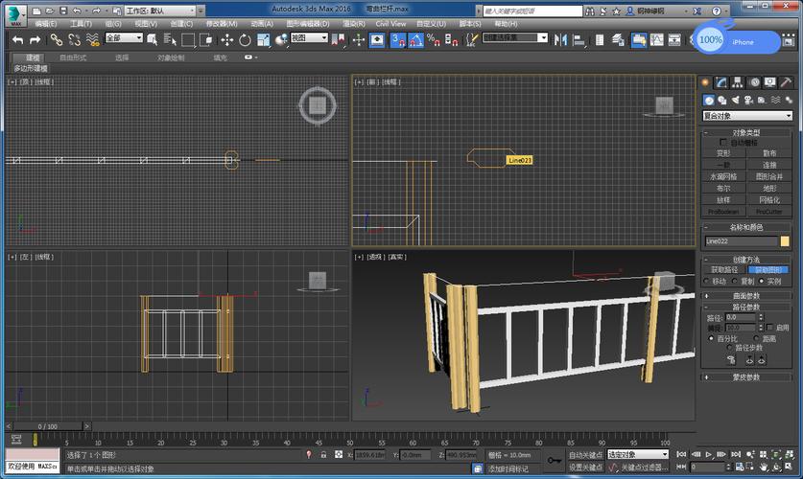803x479 pixels.
Task: Open the Modify panel tab
Action: 721,82
